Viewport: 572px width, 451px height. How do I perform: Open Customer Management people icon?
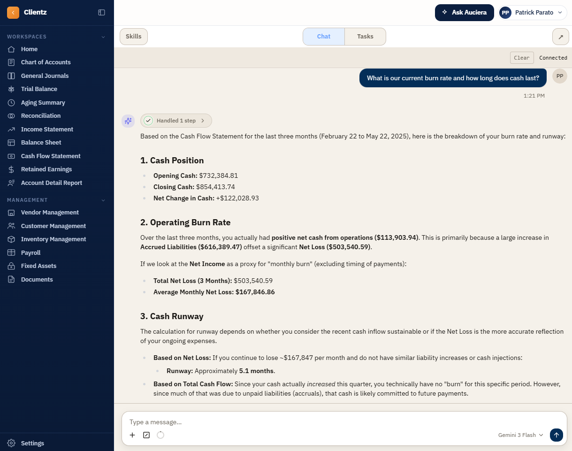(12, 226)
